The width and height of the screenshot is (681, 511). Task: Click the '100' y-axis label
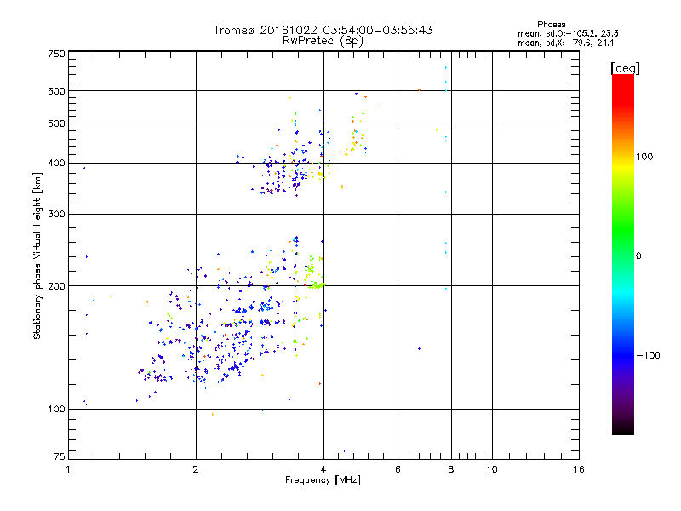(x=56, y=410)
